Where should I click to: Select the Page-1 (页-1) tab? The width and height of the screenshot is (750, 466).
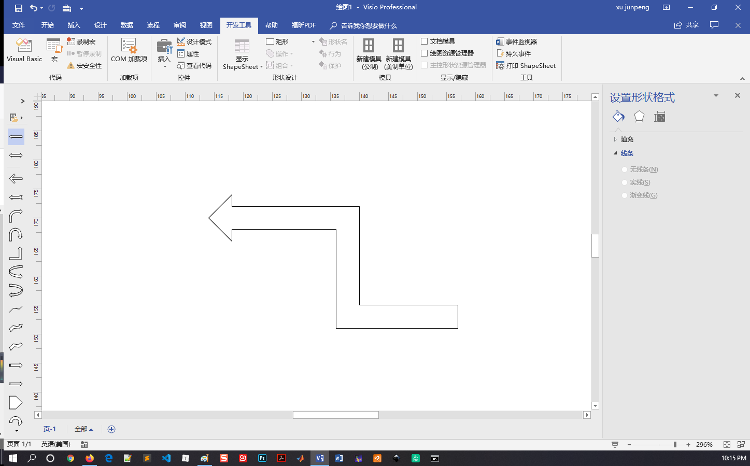(50, 429)
